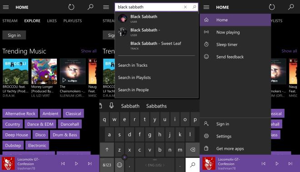Choose Send feedback menu entry
The height and width of the screenshot is (172, 300).
[x=235, y=57]
